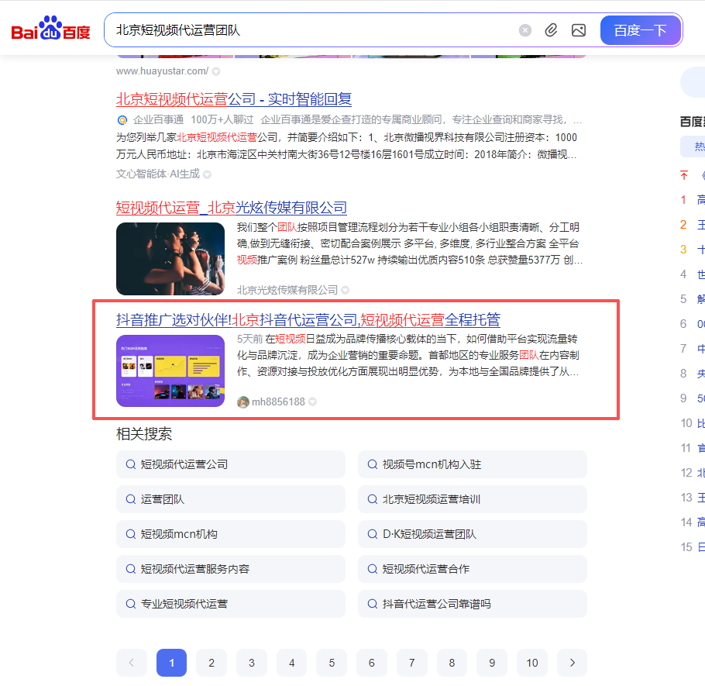Viewport: 705px width, 686px height.
Task: Open the 抖音推广选对伙伴 result title
Action: click(308, 320)
